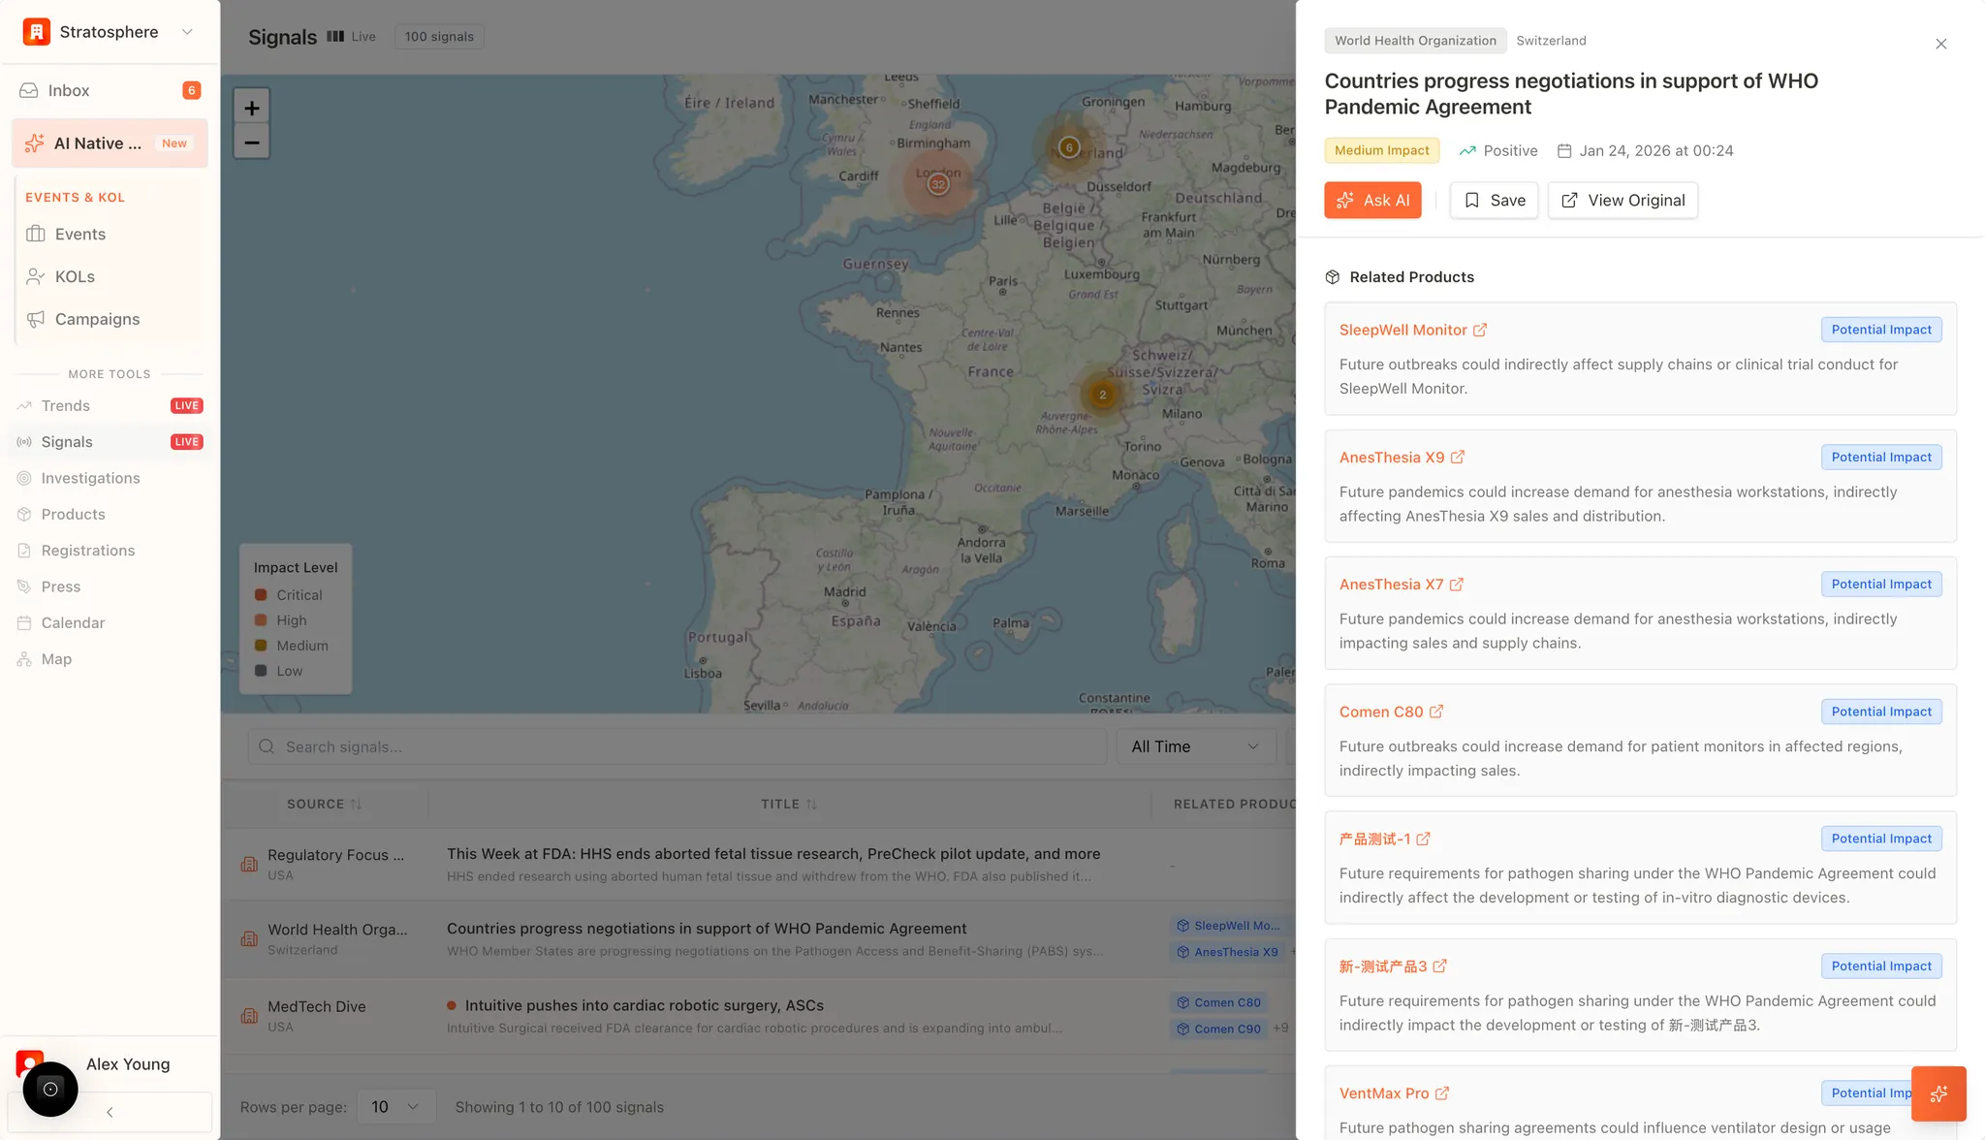1985x1140 pixels.
Task: Switch to the Trends section
Action: (x=65, y=405)
